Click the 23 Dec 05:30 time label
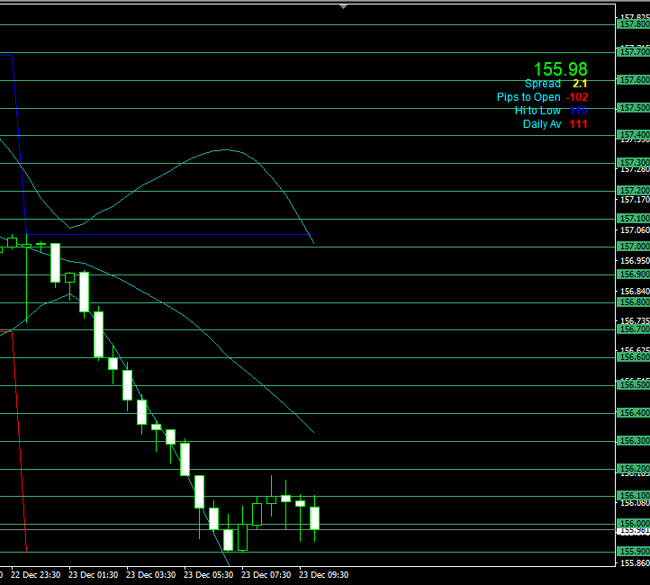This screenshot has width=650, height=585. click(209, 574)
